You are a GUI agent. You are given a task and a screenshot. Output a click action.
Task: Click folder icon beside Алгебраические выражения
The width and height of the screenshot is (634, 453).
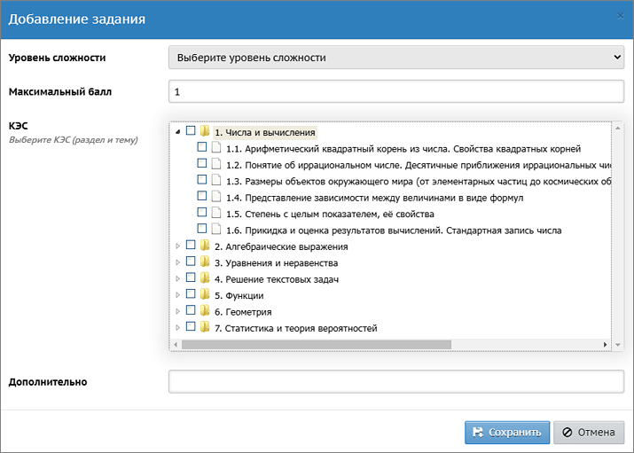pos(205,246)
